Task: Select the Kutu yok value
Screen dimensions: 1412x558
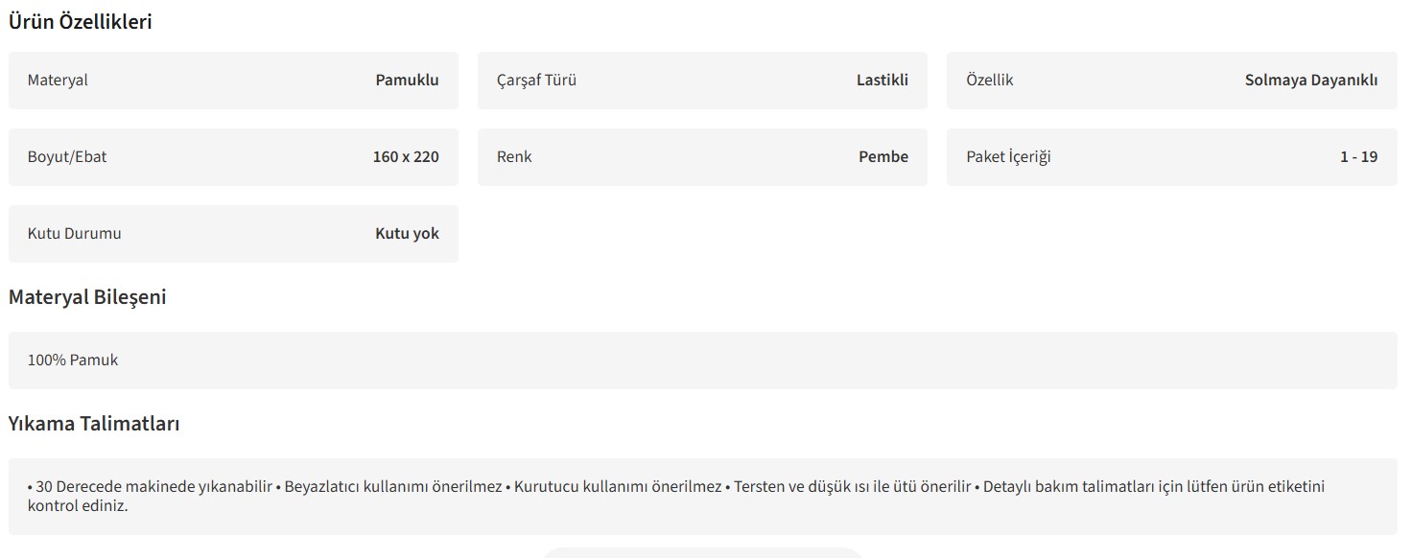Action: click(x=407, y=234)
